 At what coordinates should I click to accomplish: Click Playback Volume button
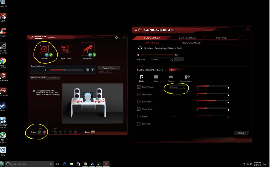pos(109,68)
